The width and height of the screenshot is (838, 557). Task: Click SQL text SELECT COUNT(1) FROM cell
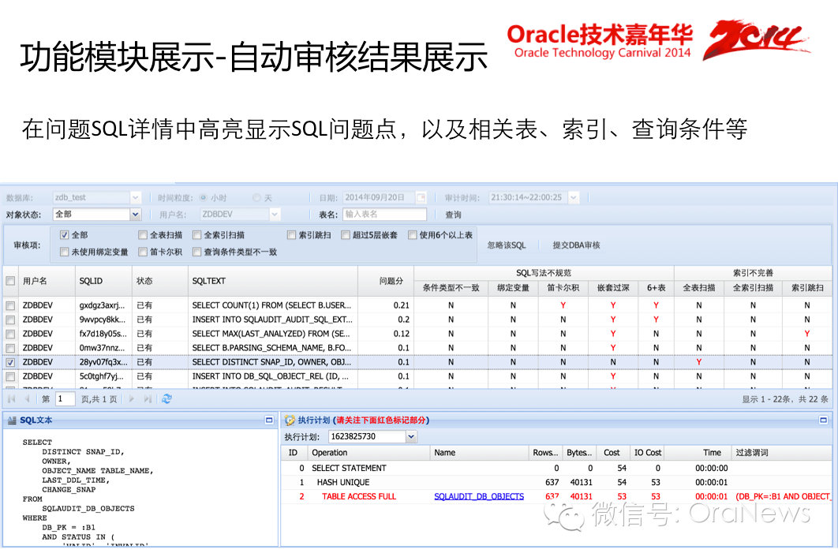pos(272,306)
